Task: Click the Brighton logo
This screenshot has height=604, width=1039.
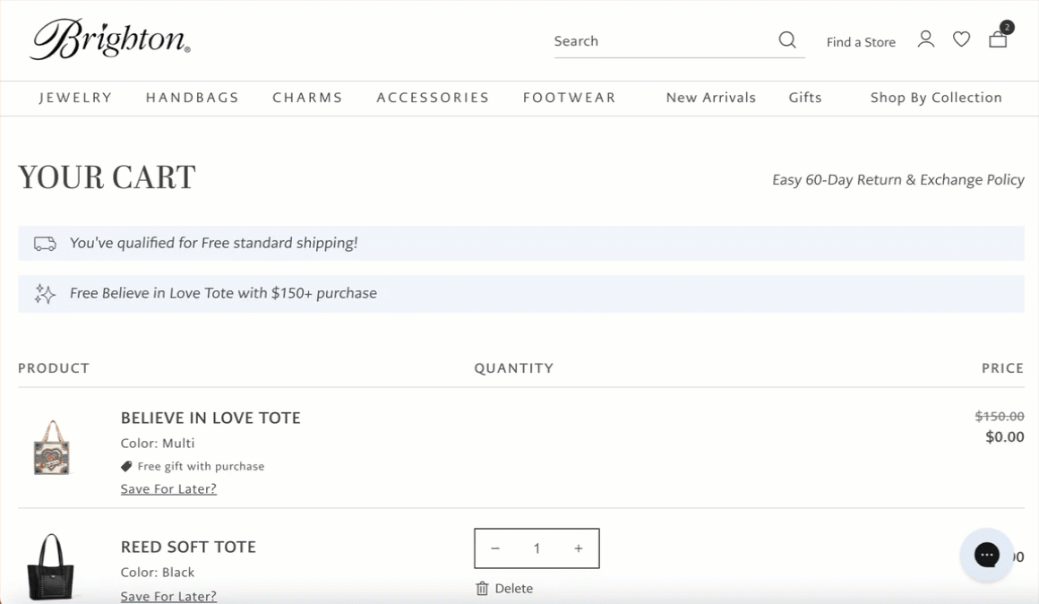Action: (110, 39)
